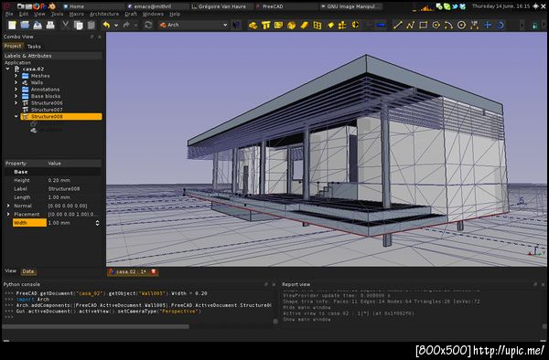Click the Refresh recompute icon

click(x=148, y=25)
